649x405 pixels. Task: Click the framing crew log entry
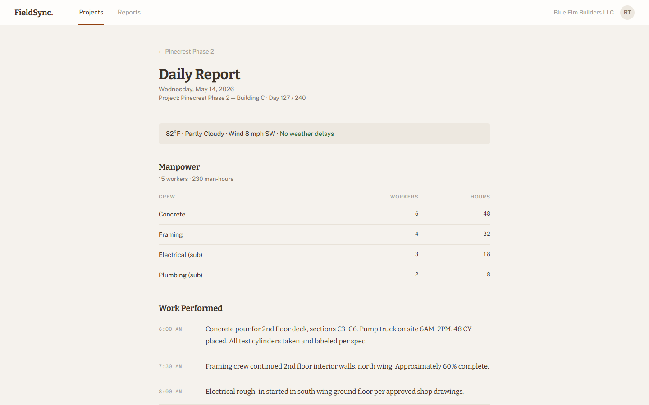(347, 366)
